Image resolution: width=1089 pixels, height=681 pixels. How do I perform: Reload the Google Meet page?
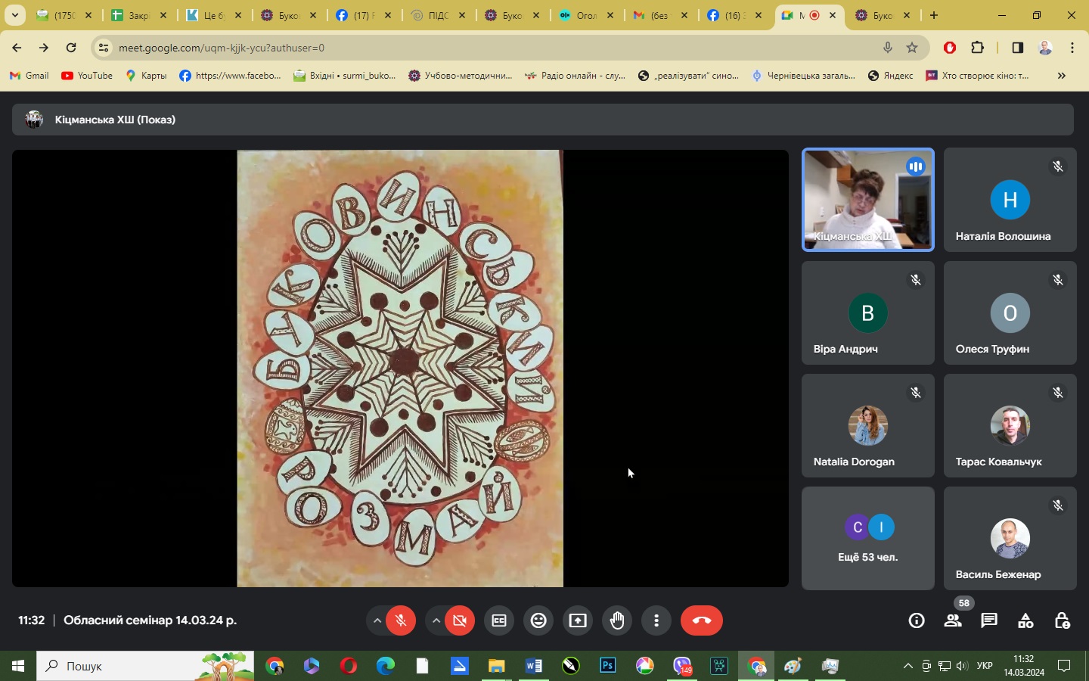tap(71, 48)
